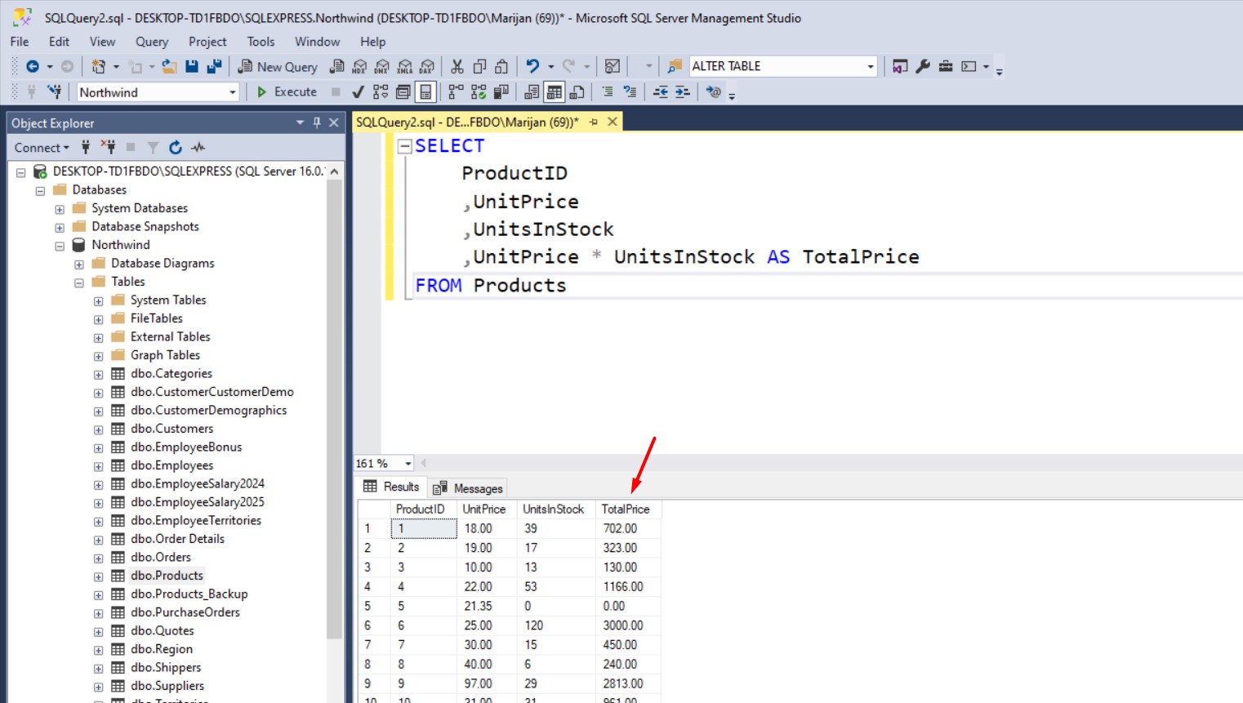
Task: Open the Query menu
Action: pyautogui.click(x=152, y=42)
